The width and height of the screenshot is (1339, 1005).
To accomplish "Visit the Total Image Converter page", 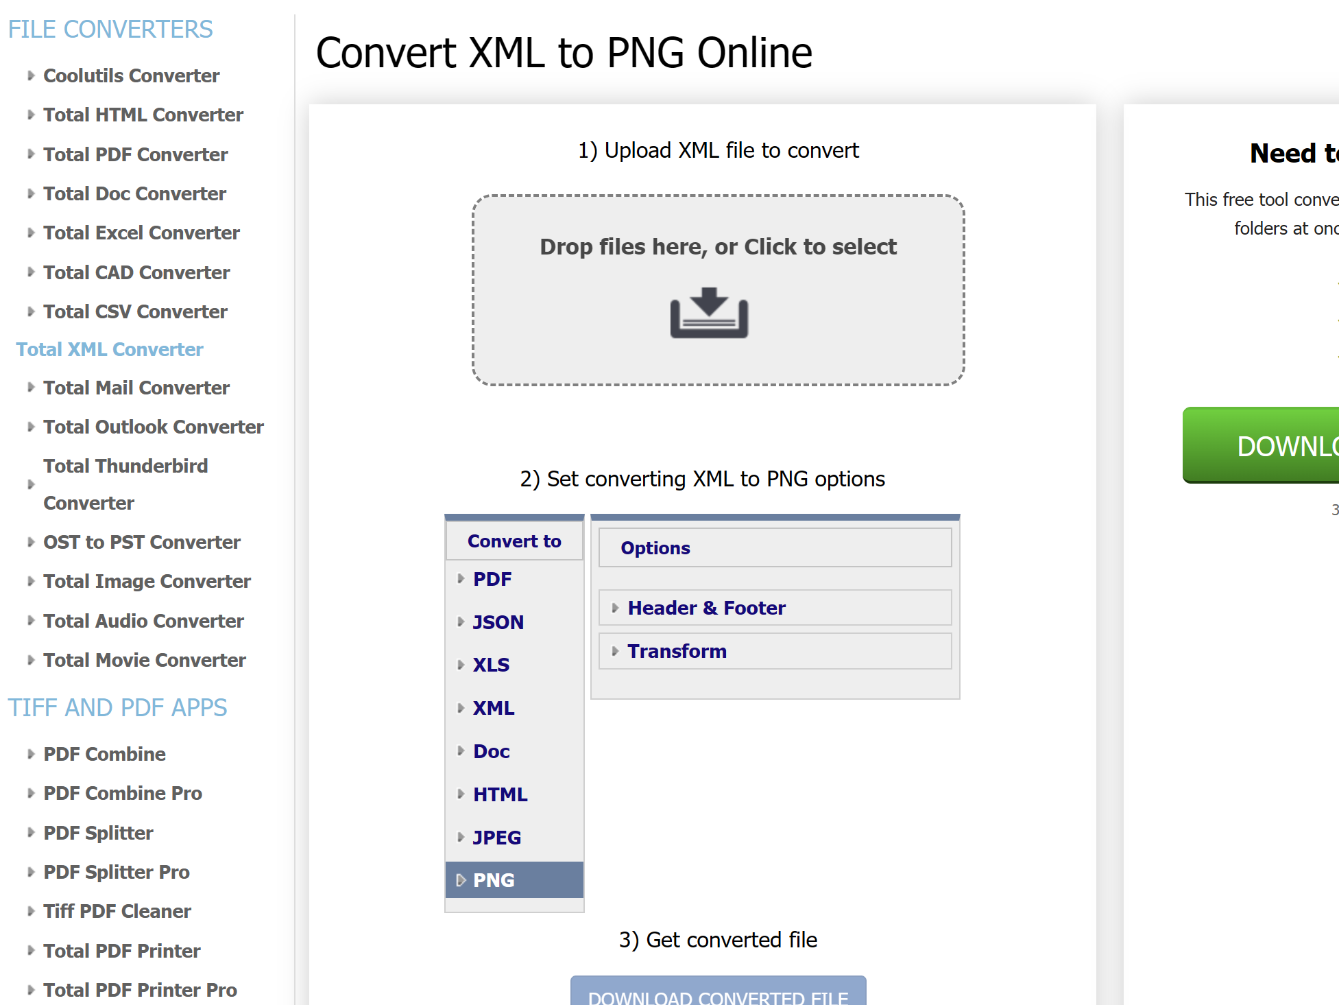I will (x=147, y=581).
